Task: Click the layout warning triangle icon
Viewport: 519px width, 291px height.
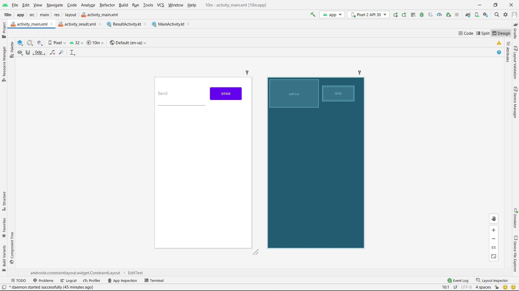Action: tap(499, 43)
